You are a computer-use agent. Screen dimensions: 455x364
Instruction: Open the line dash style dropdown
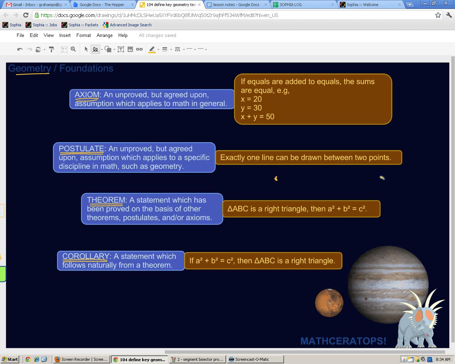tap(178, 49)
